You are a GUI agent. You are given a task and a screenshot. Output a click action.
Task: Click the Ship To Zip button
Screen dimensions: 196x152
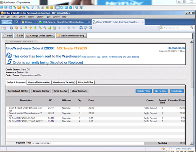tap(60, 91)
